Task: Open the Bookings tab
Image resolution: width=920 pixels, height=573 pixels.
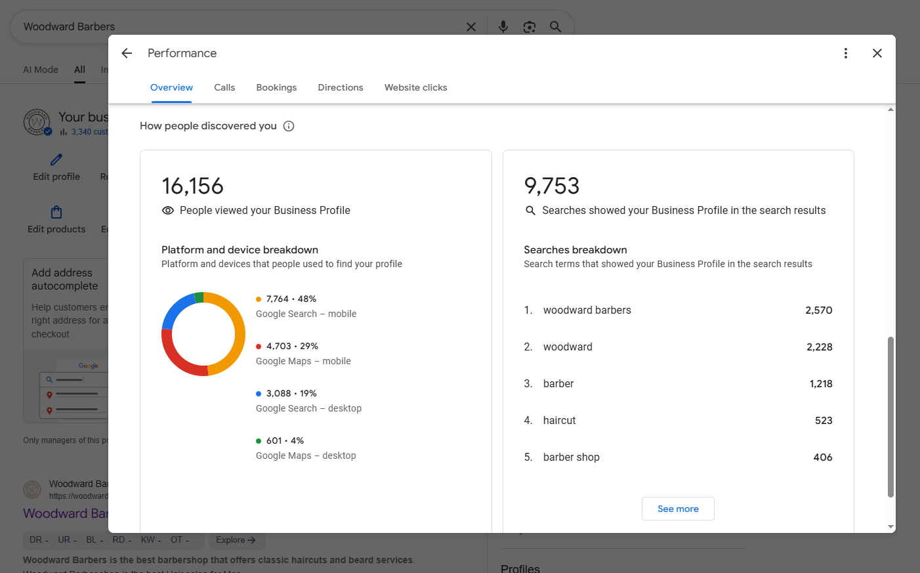Action: (x=276, y=87)
